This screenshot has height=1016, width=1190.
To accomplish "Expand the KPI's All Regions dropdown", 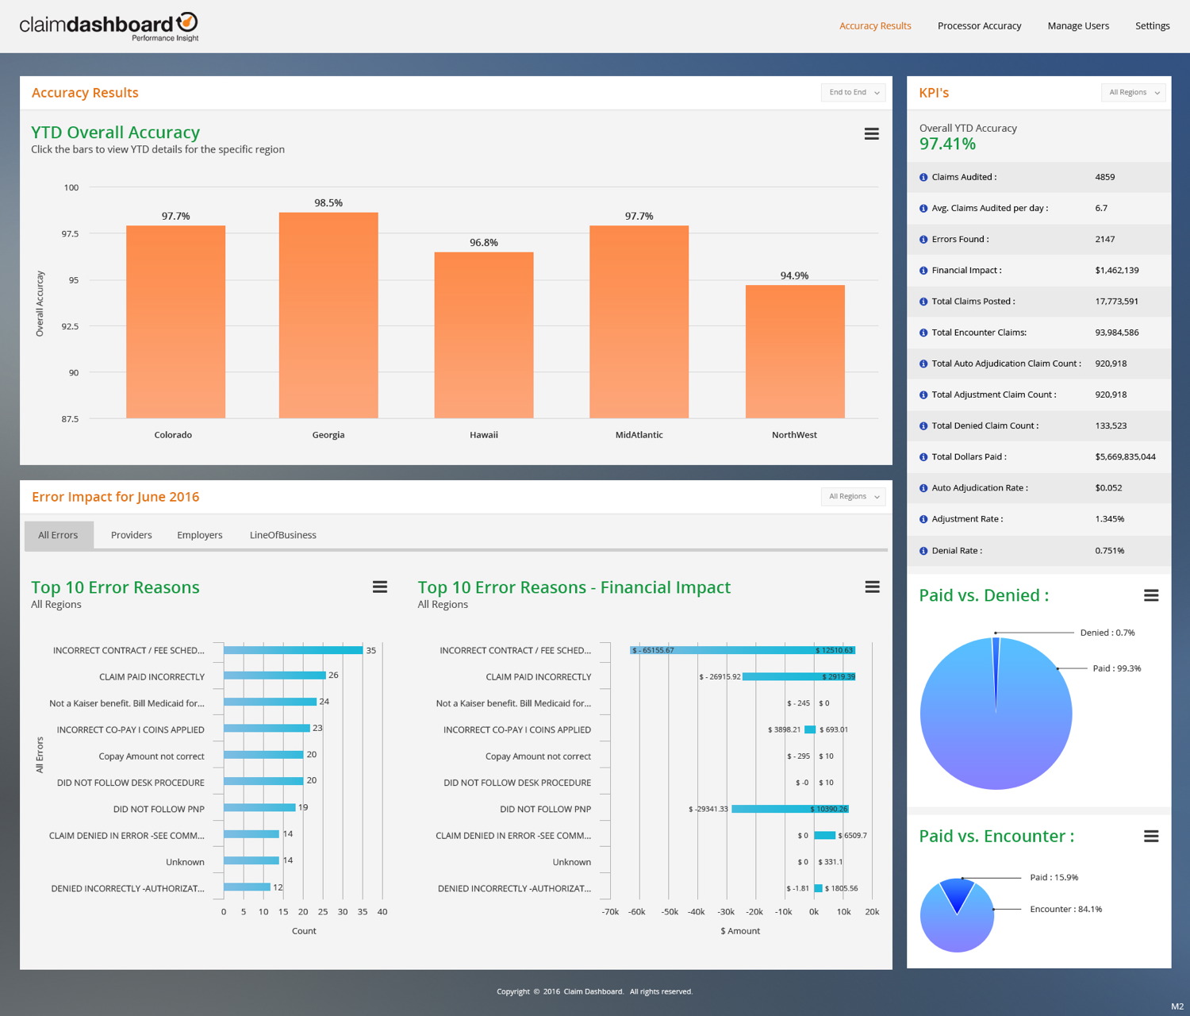I will point(1134,93).
